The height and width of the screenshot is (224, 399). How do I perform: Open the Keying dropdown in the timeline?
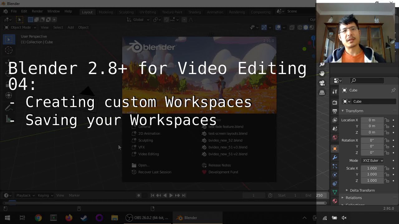tap(46, 195)
